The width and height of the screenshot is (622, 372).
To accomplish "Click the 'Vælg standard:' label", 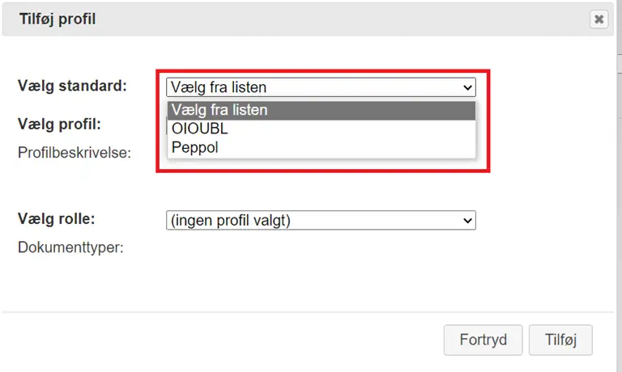I will [72, 85].
